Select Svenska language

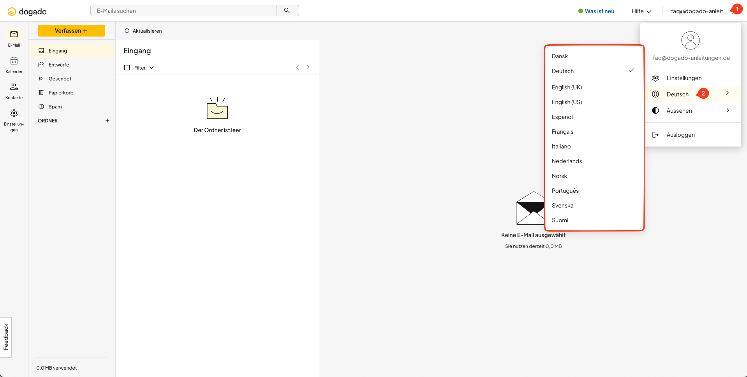(594, 206)
